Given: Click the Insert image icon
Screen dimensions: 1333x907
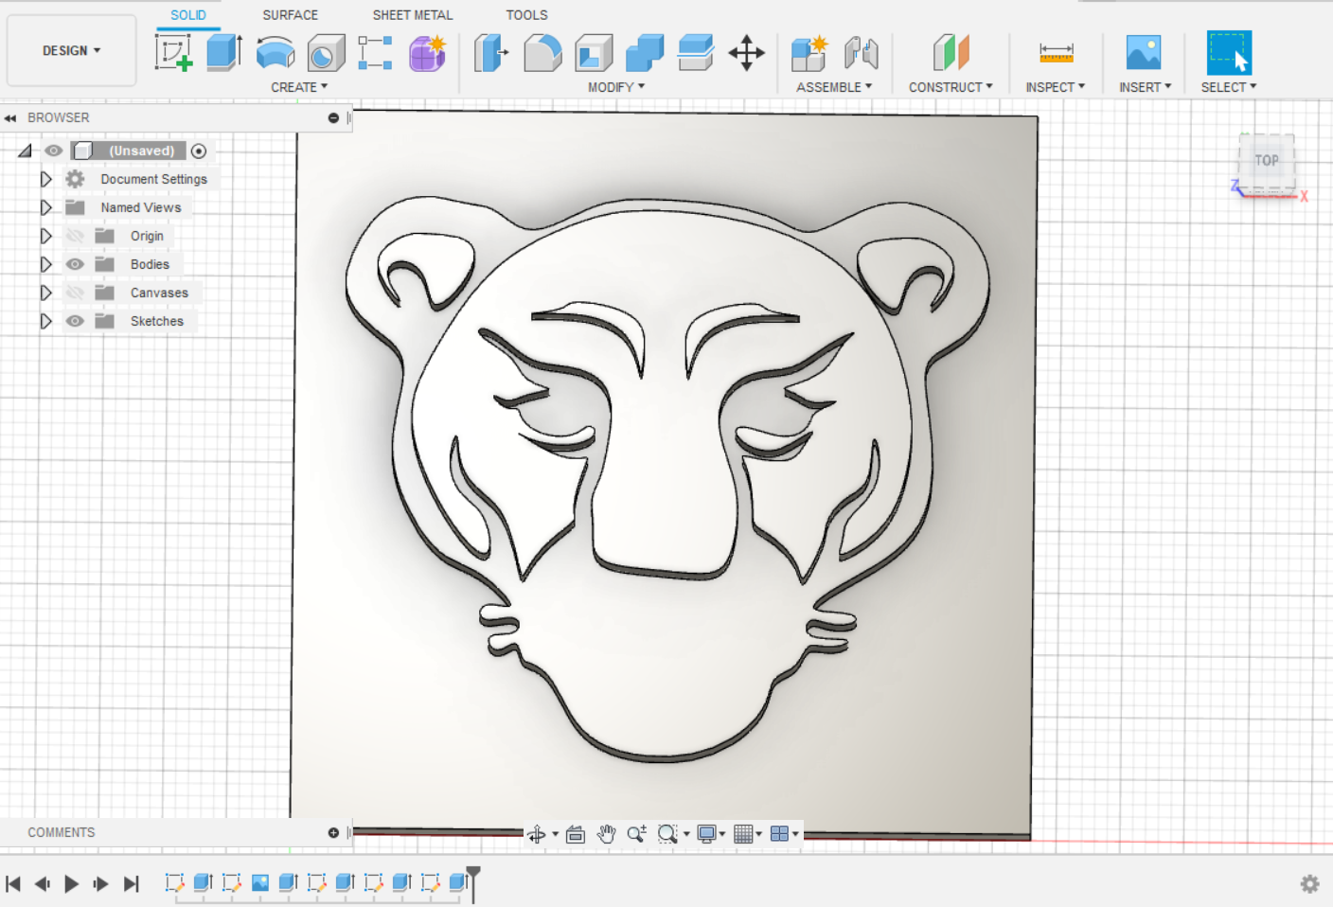Looking at the screenshot, I should point(1144,52).
